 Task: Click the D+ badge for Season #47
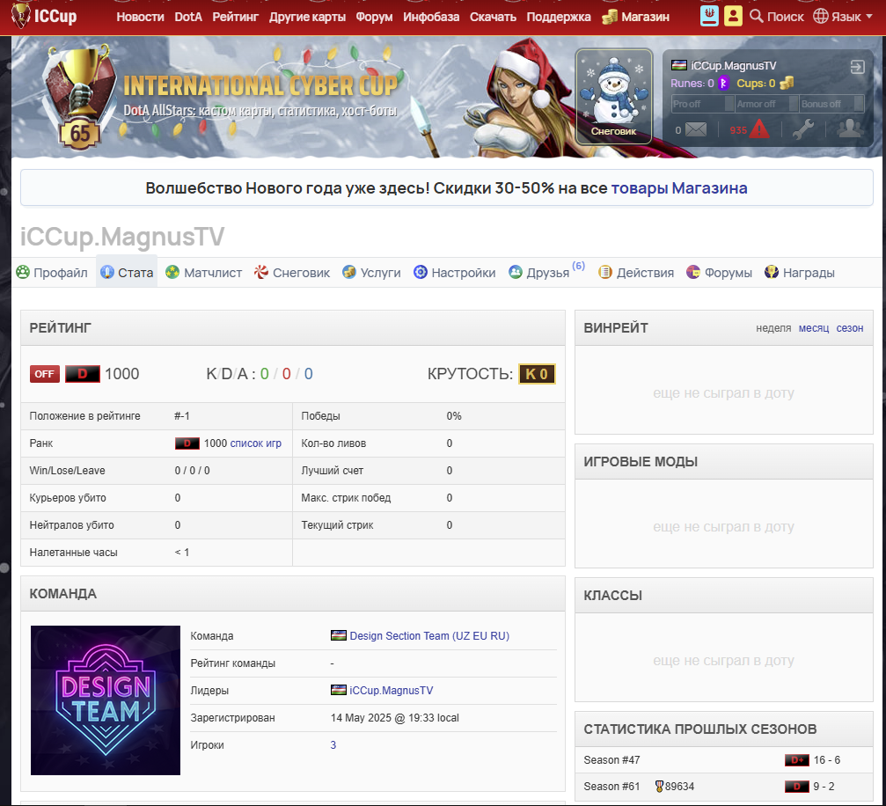[x=797, y=760]
